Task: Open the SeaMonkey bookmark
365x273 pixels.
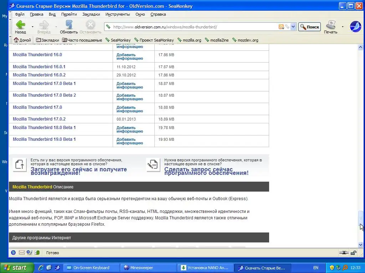Action: coord(118,40)
